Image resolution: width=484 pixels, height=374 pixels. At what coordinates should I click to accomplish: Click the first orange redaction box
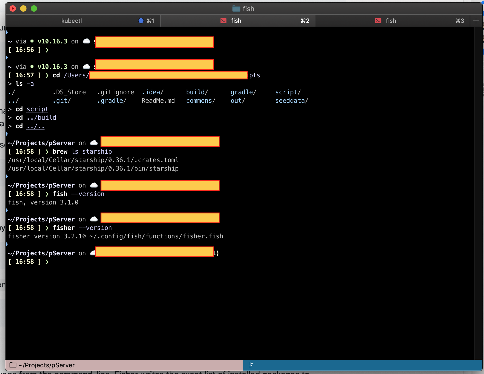click(155, 42)
